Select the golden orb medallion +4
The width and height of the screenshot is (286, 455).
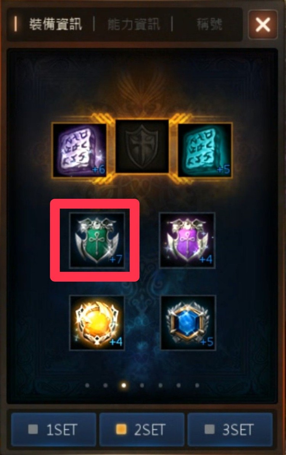tap(97, 323)
